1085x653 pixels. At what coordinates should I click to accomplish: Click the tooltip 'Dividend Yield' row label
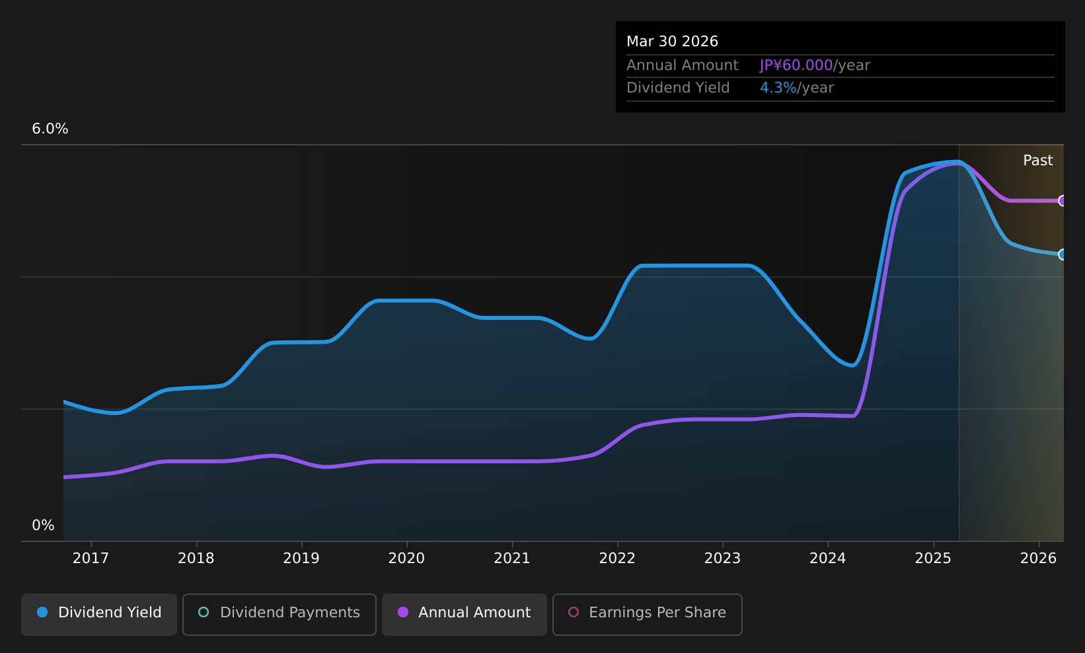click(678, 88)
